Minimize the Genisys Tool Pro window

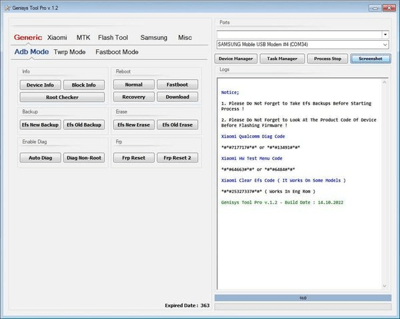coord(375,8)
